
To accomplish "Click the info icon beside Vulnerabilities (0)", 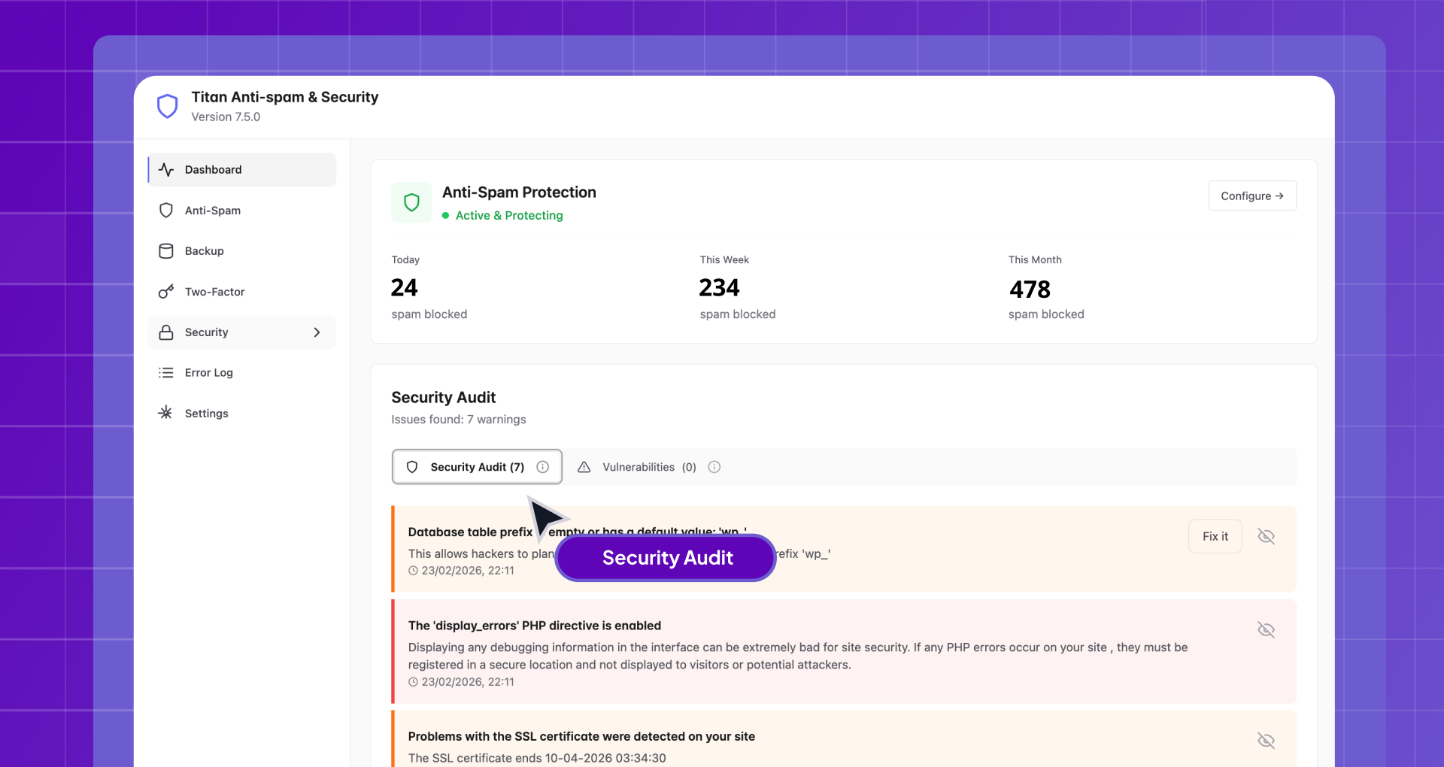I will (x=714, y=467).
